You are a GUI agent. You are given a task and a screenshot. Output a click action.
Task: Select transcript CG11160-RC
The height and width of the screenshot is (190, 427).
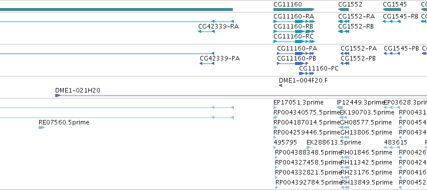[x=294, y=36]
